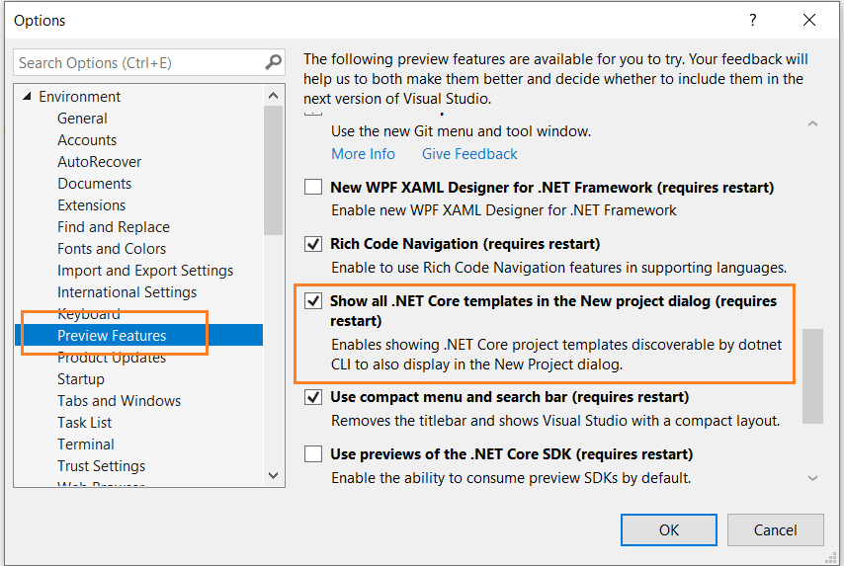Click the options tree scrollbar thumb
844x566 pixels.
[274, 170]
